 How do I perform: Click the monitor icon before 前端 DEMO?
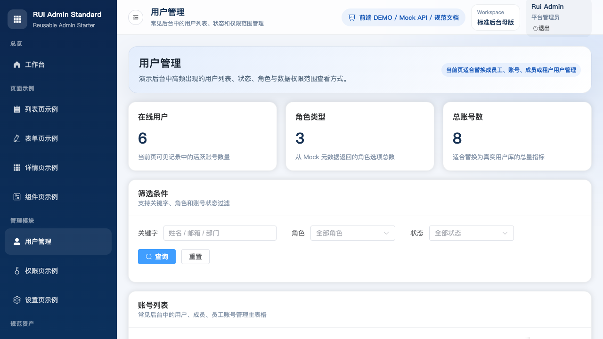(x=352, y=17)
